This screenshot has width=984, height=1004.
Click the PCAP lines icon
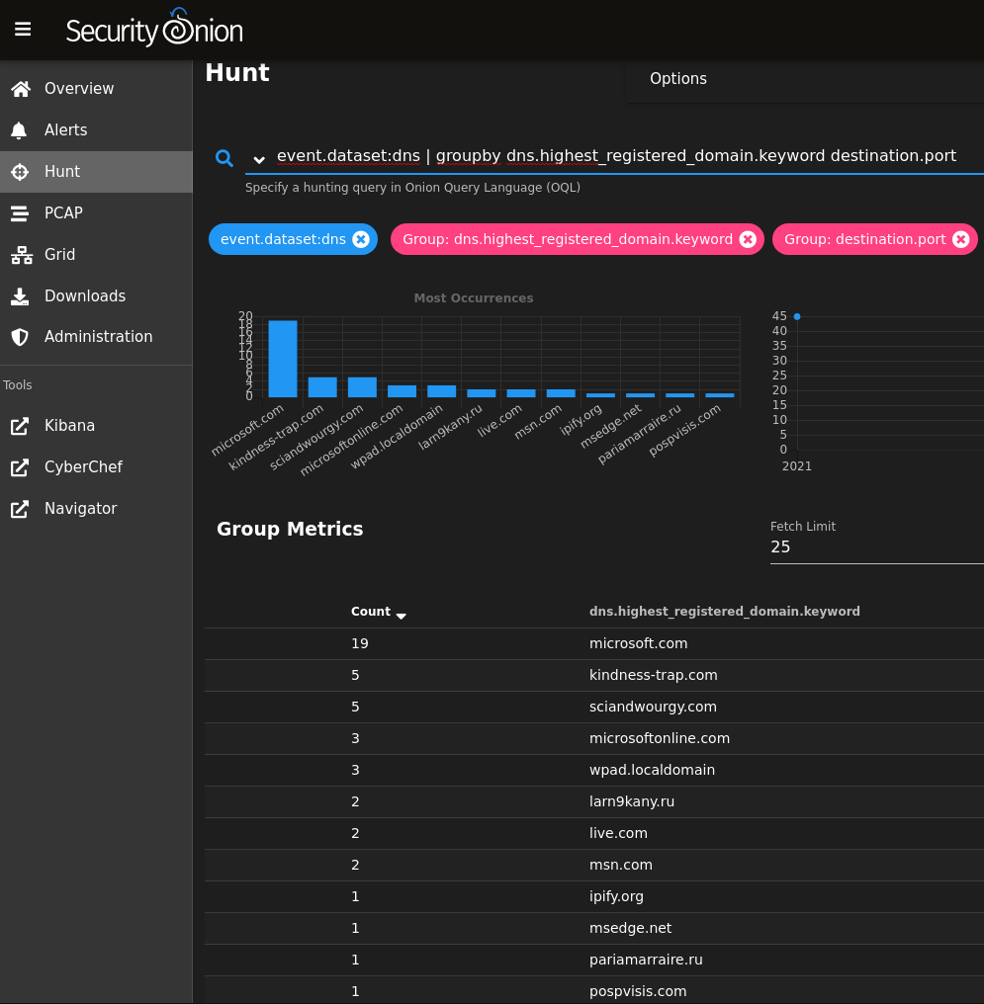(20, 213)
